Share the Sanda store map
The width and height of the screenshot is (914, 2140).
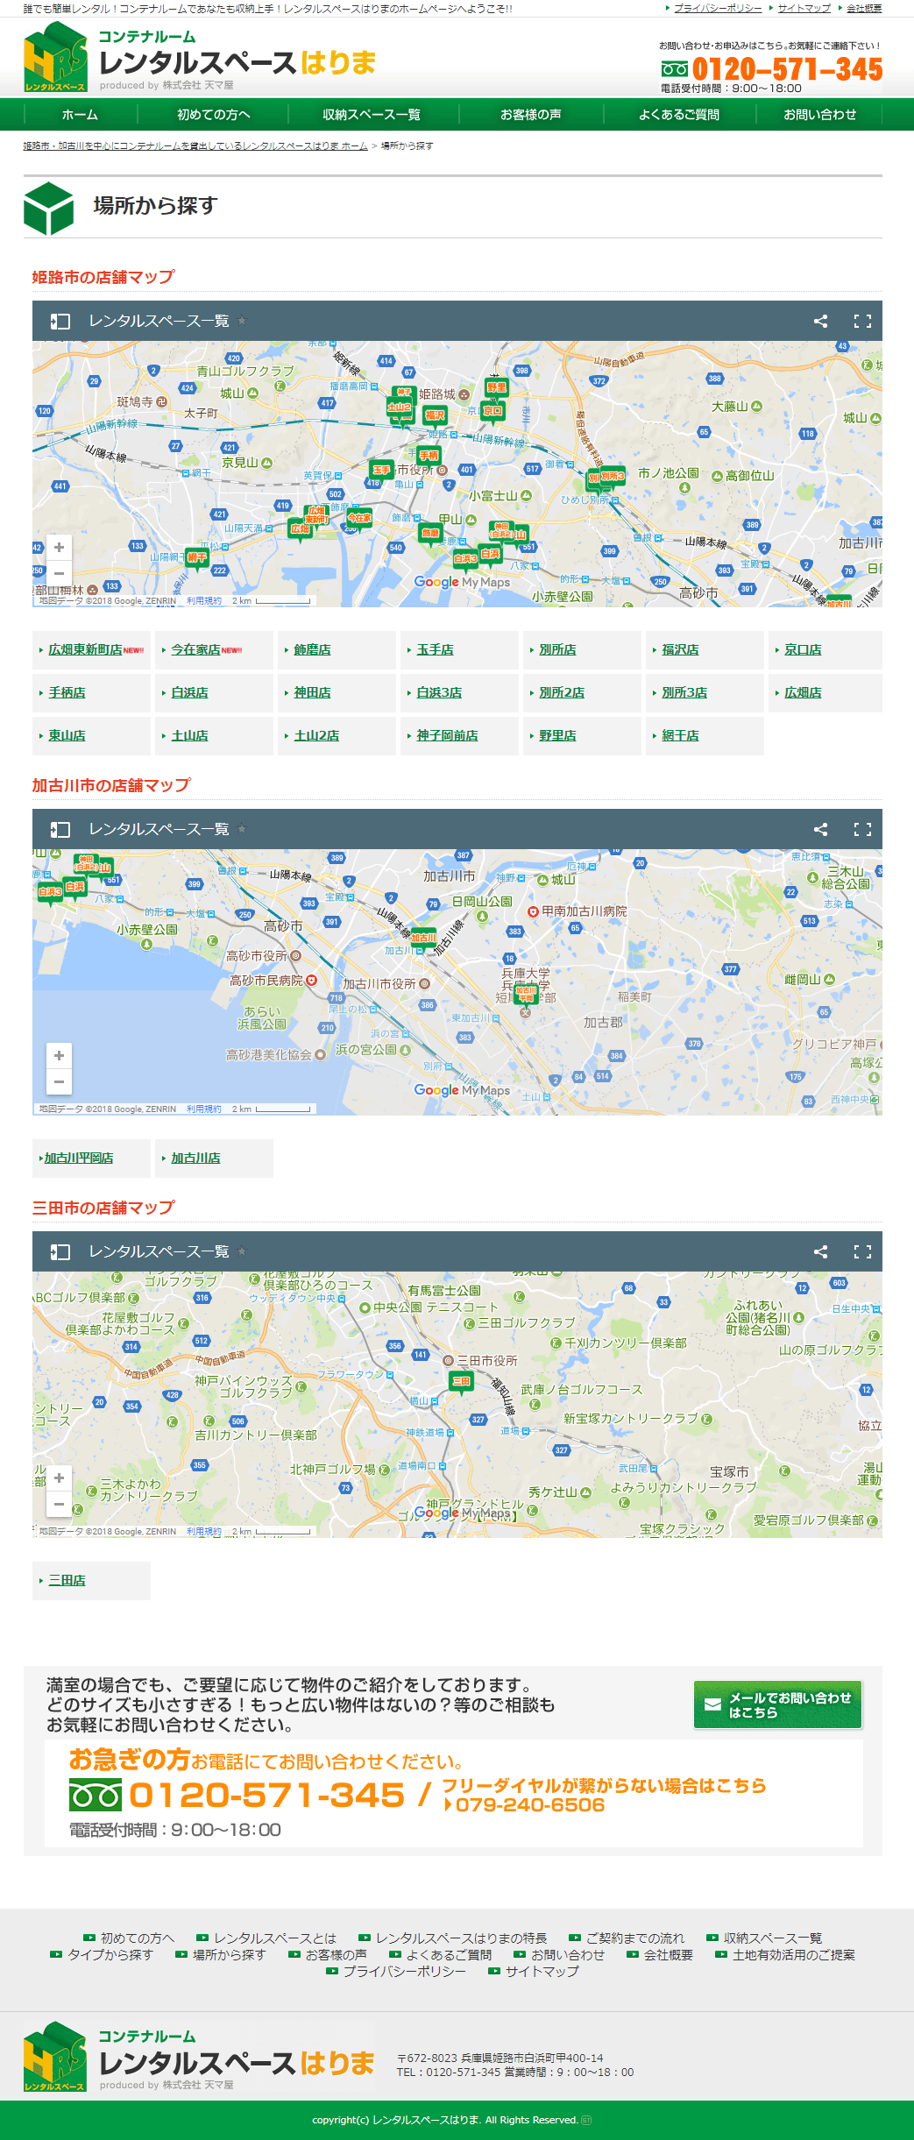click(x=820, y=1251)
